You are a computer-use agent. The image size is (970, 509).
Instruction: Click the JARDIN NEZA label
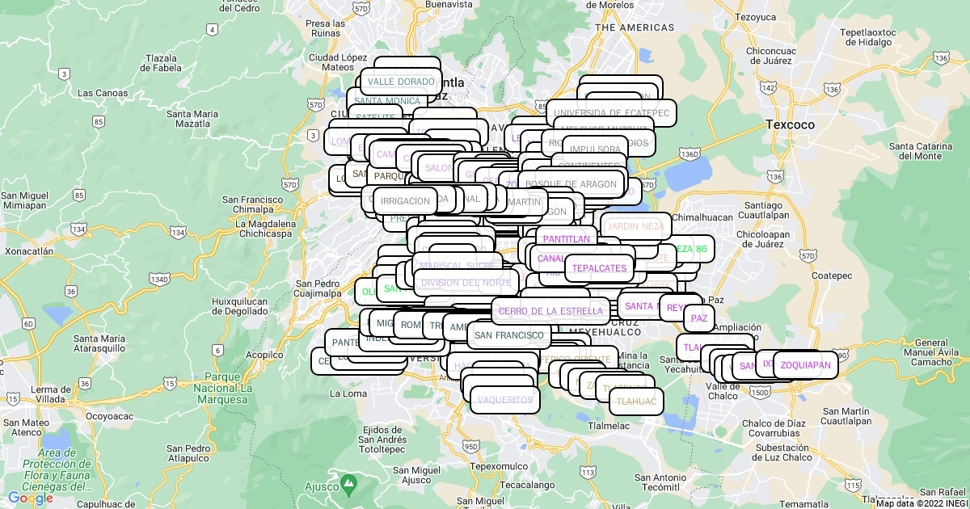coord(635,226)
